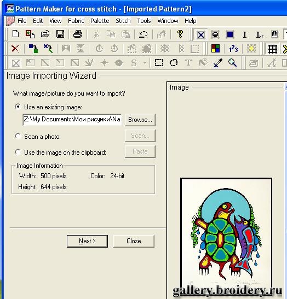
Task: Select 'Use an existing image' radio button
Action: 18,107
